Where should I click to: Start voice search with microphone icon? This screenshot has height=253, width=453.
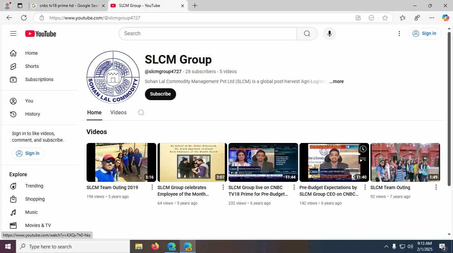(329, 34)
